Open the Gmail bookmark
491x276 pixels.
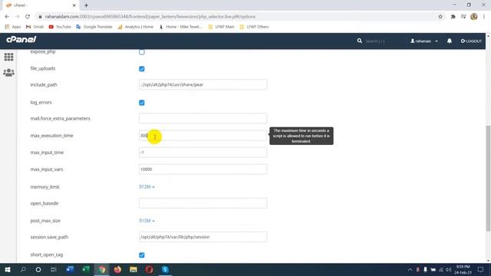point(35,27)
